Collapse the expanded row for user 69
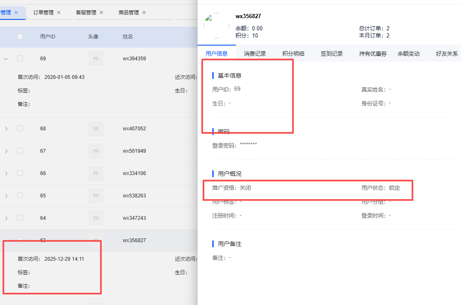 pyautogui.click(x=6, y=59)
